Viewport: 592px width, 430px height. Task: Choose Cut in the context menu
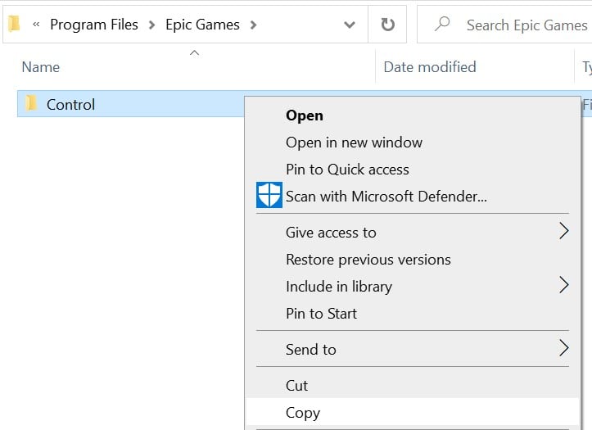tap(413, 386)
